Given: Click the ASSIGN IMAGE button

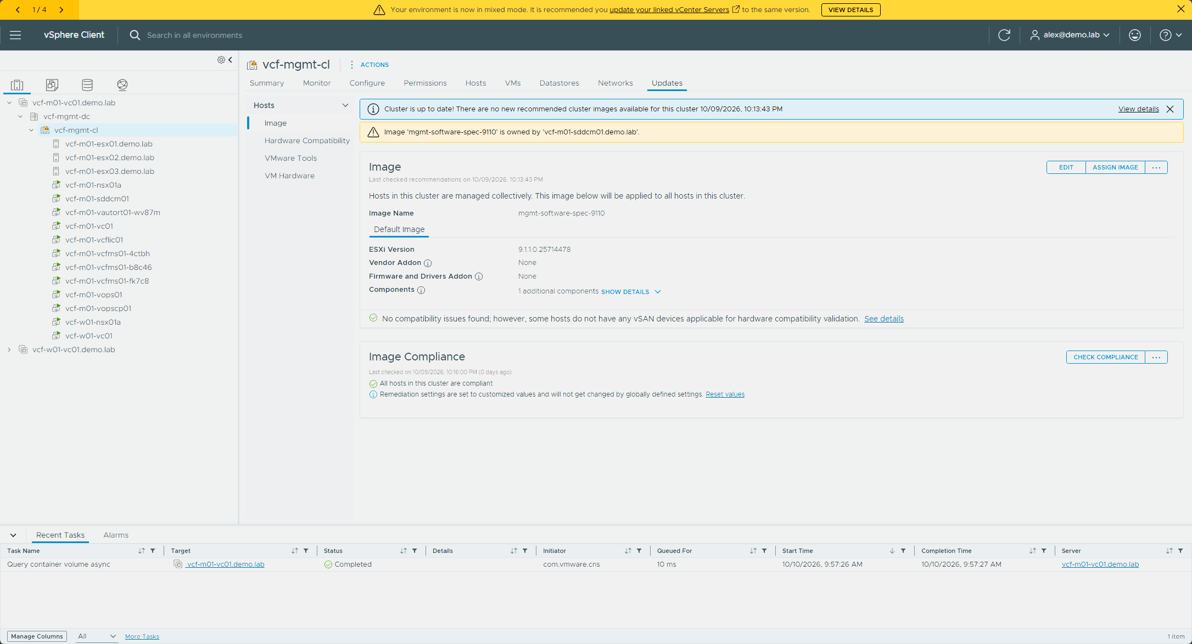Looking at the screenshot, I should click(x=1115, y=167).
